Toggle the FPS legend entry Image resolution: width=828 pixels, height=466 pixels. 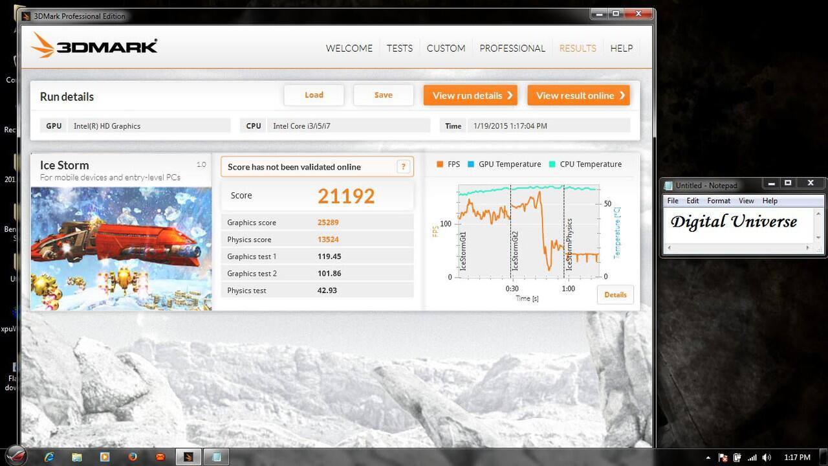(x=448, y=164)
